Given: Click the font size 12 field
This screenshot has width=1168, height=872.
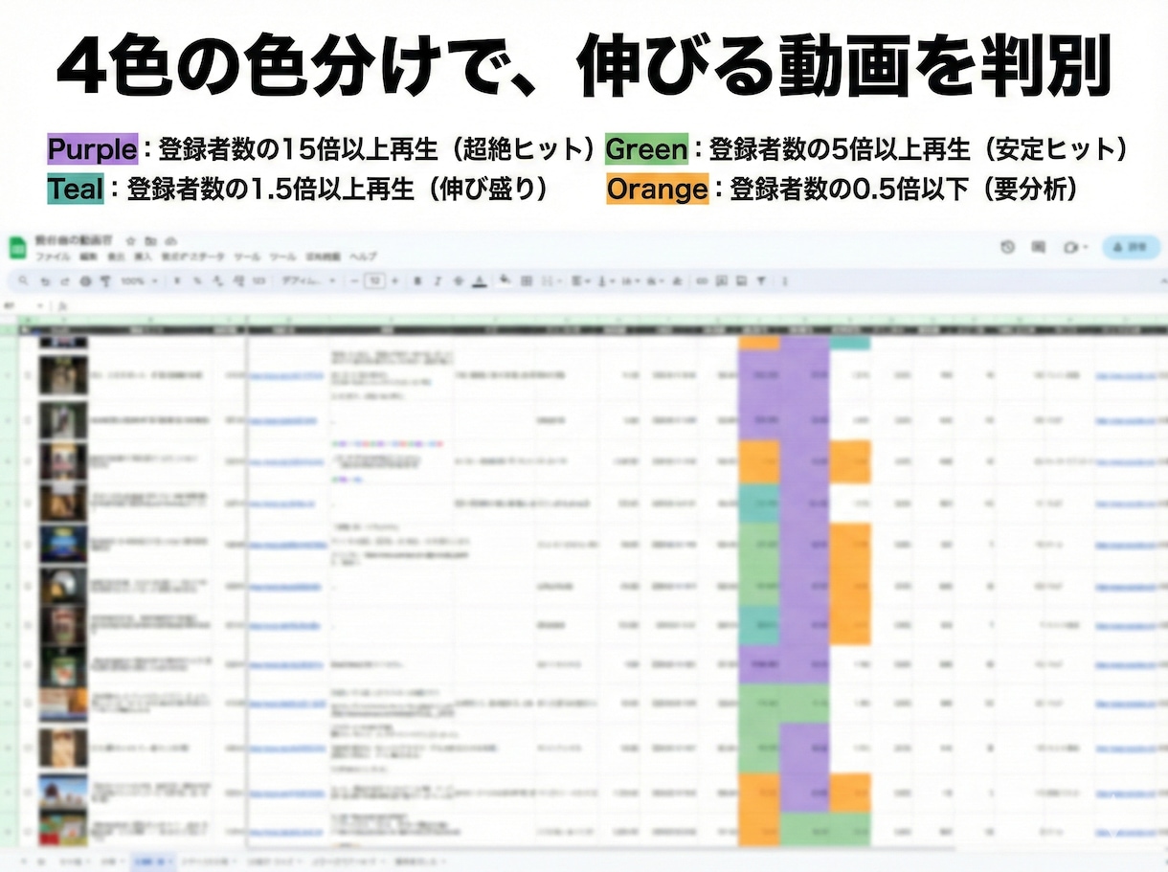Looking at the screenshot, I should (x=374, y=280).
